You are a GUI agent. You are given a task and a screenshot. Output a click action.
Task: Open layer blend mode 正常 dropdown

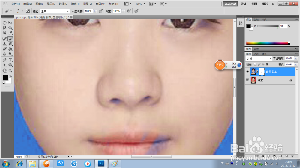click(x=259, y=59)
